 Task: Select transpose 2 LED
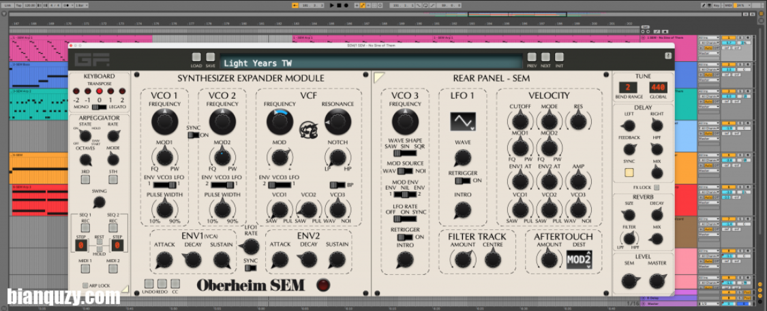(x=122, y=91)
